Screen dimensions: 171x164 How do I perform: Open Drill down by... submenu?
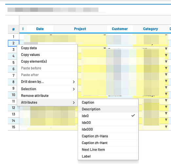click(47, 82)
